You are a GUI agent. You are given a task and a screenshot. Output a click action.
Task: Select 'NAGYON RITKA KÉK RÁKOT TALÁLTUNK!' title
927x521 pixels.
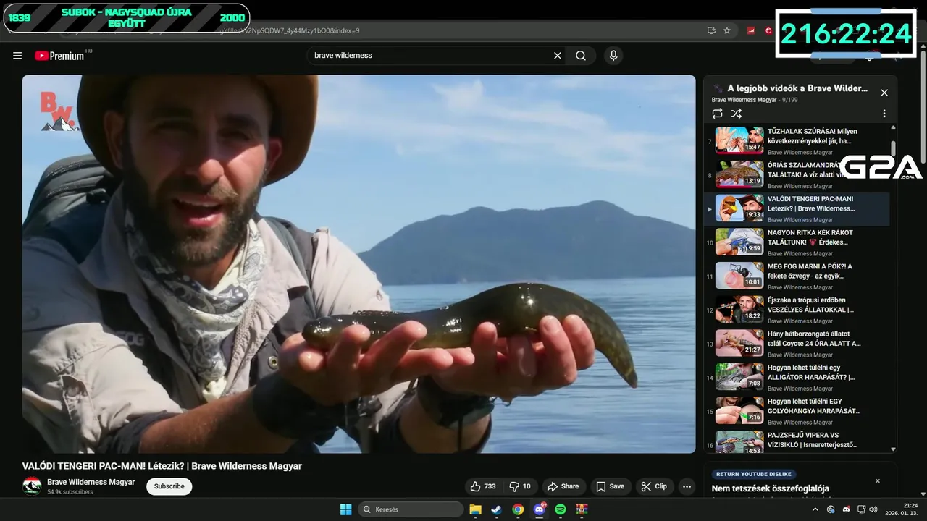click(x=810, y=237)
